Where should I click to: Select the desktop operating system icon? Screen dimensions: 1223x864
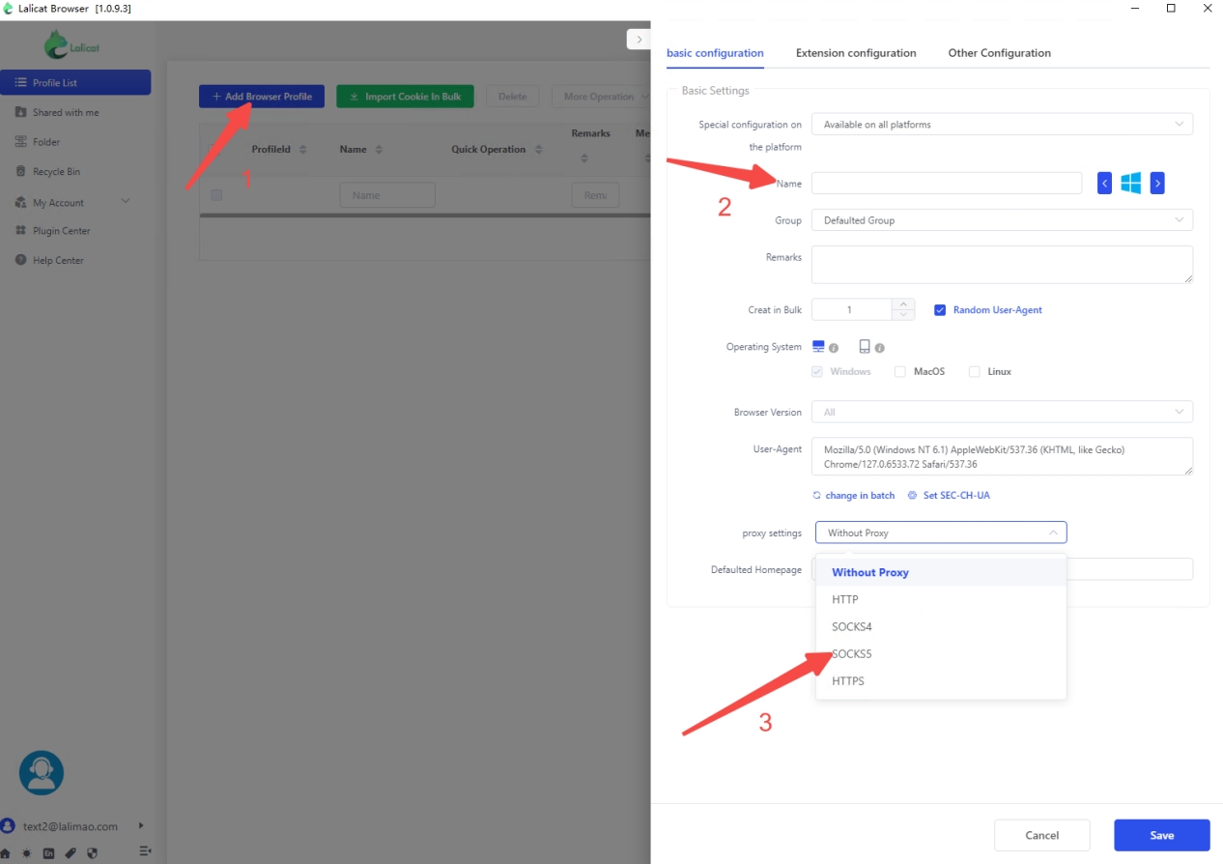[x=818, y=347]
